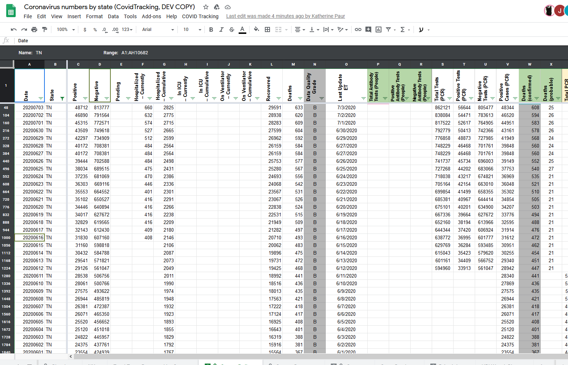The width and height of the screenshot is (568, 365).
Task: Open the filter on Deaths (confirmed) column
Action: 537,99
